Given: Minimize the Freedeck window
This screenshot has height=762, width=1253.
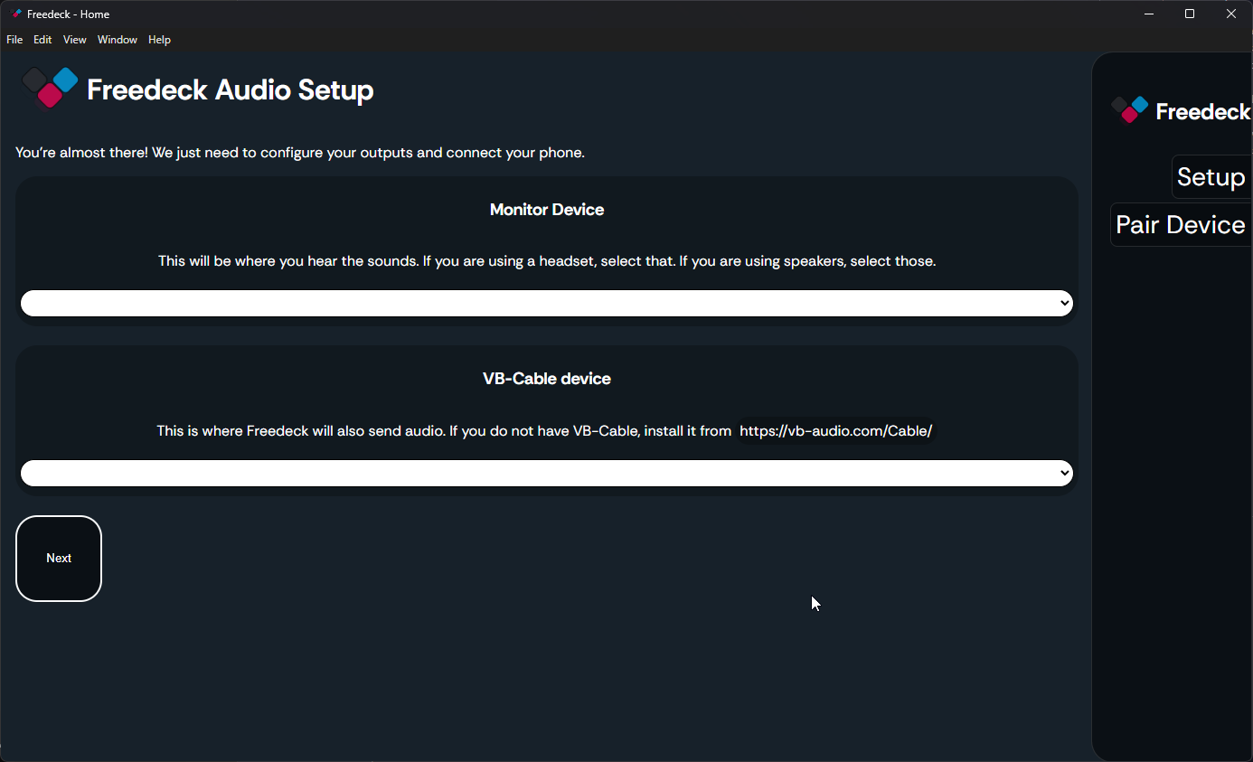Looking at the screenshot, I should tap(1149, 14).
